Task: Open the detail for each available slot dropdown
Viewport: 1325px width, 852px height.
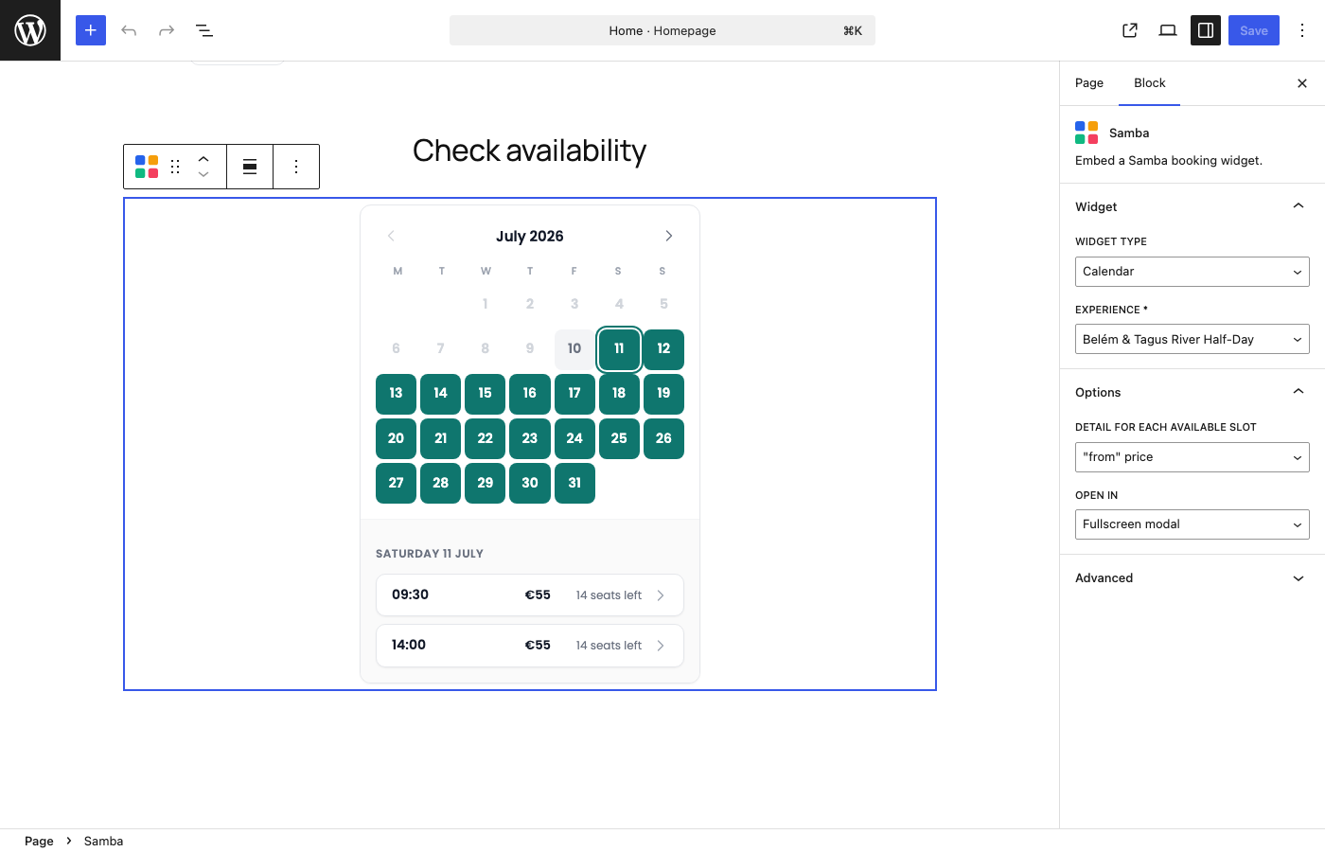Action: (x=1192, y=457)
